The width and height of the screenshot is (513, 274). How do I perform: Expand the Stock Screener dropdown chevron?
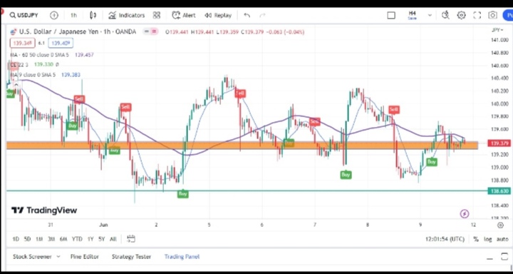(58, 256)
